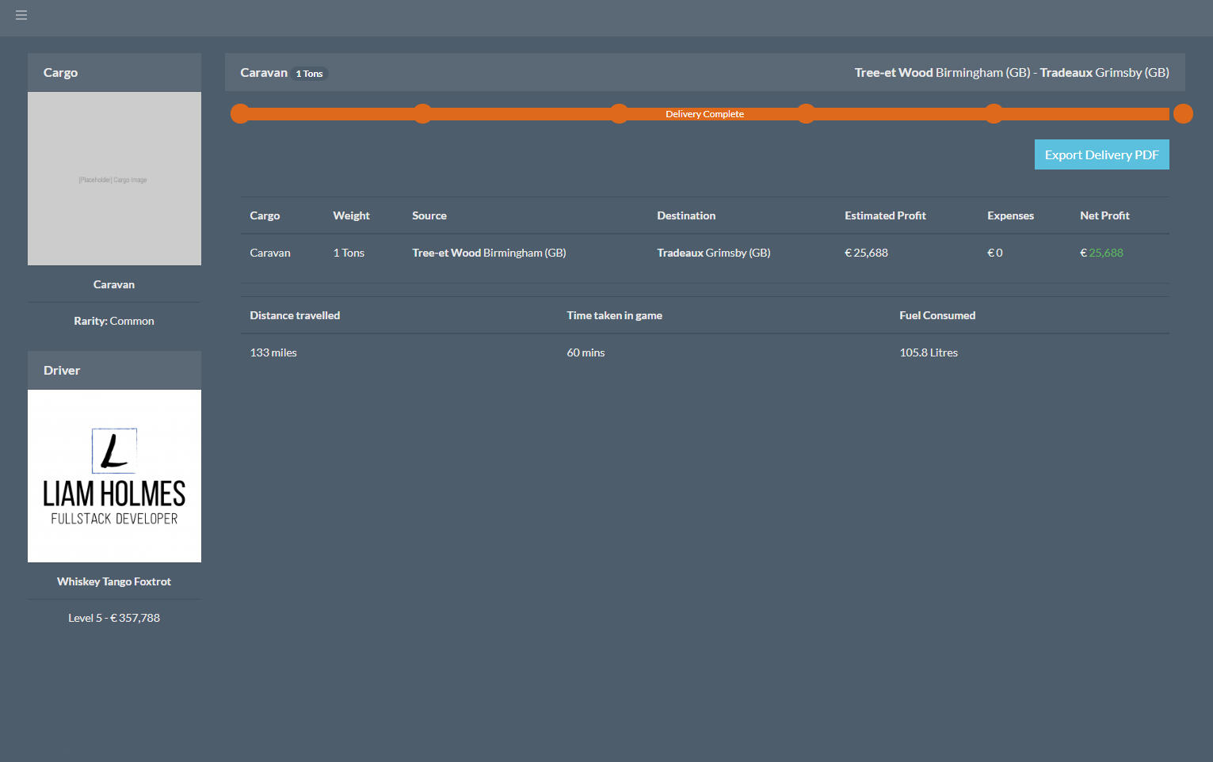Screen dimensions: 1213x762
Task: Click the final progress dot at bar end
Action: (1182, 114)
